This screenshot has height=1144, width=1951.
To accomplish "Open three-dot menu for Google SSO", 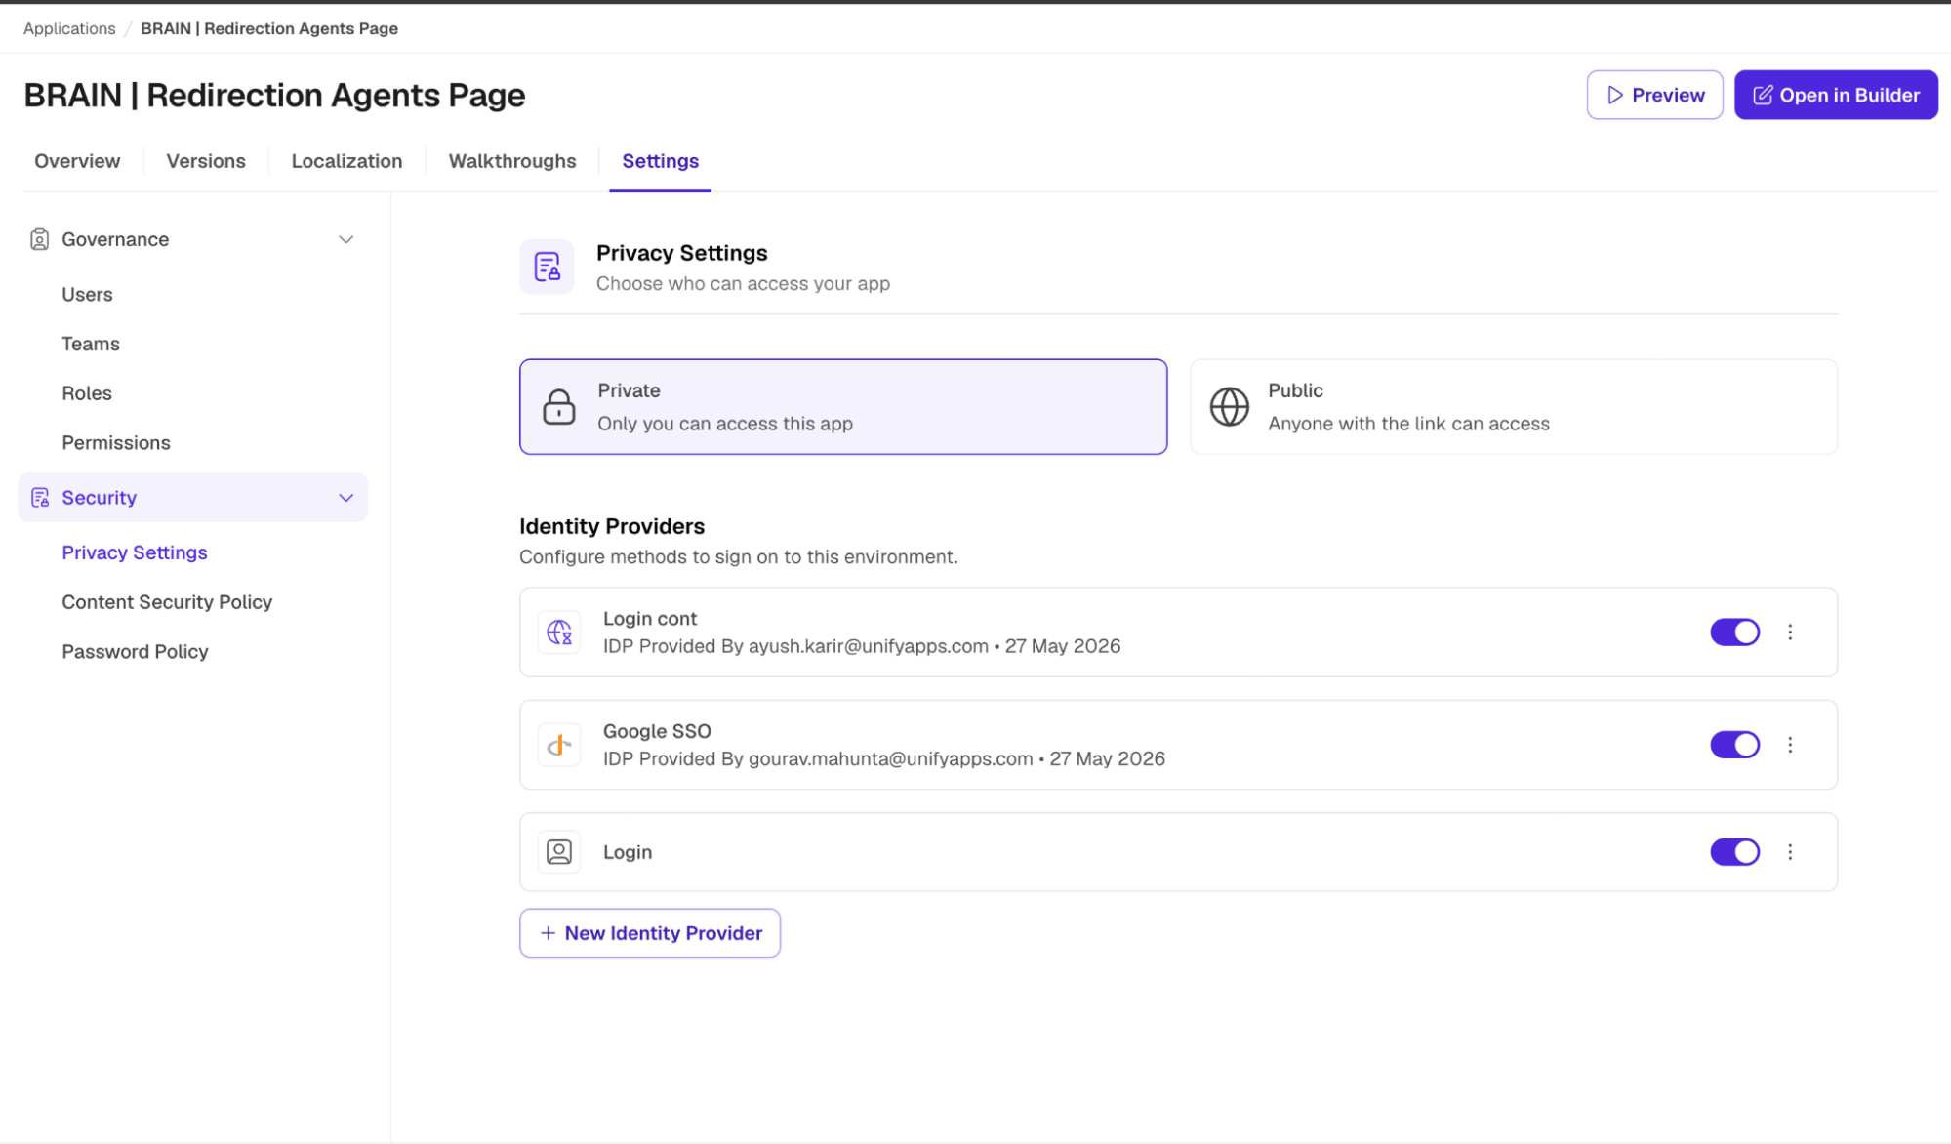I will pos(1790,745).
